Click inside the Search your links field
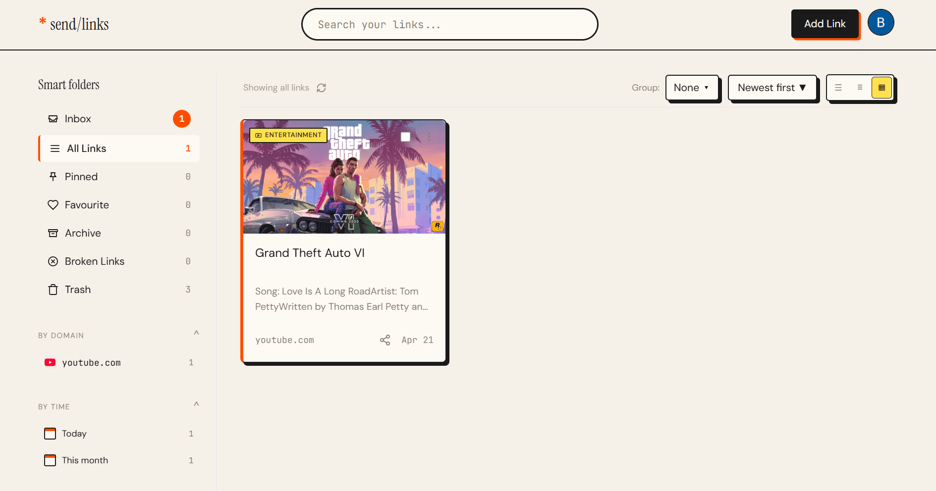936x491 pixels. [x=449, y=24]
